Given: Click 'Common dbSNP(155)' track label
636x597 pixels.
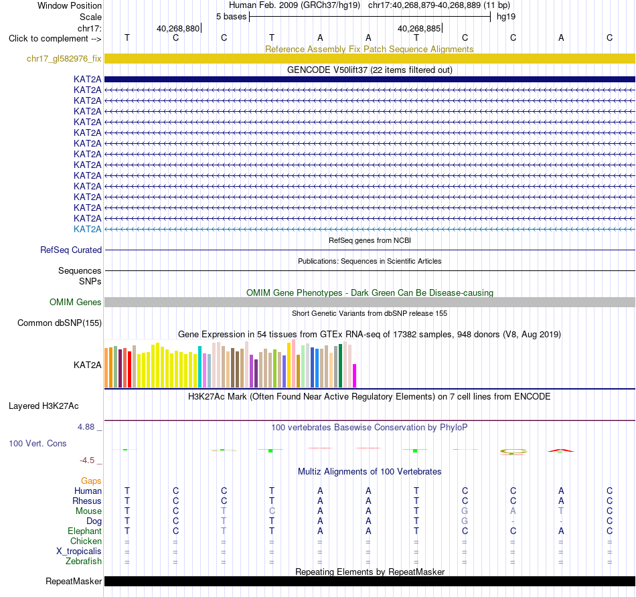Looking at the screenshot, I should point(59,323).
